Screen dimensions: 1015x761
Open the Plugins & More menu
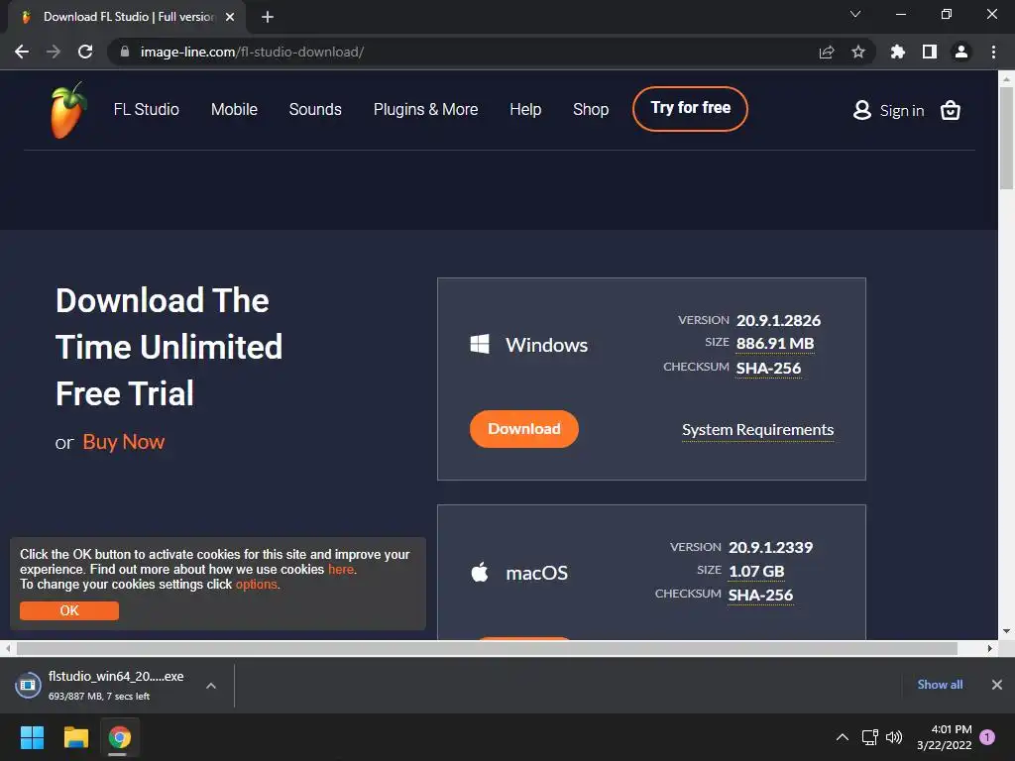426,109
